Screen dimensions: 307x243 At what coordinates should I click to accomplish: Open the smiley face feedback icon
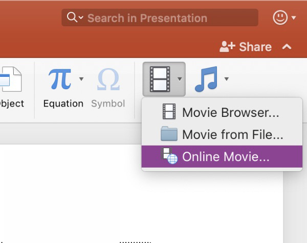[x=280, y=18]
